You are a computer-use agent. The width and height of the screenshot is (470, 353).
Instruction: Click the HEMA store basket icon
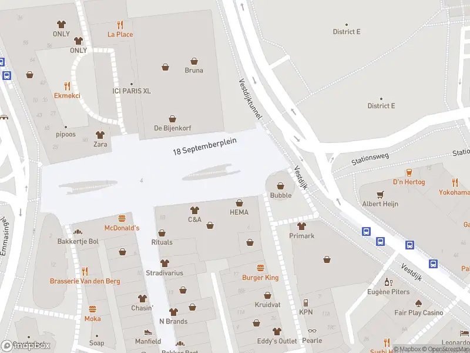pos(239,203)
